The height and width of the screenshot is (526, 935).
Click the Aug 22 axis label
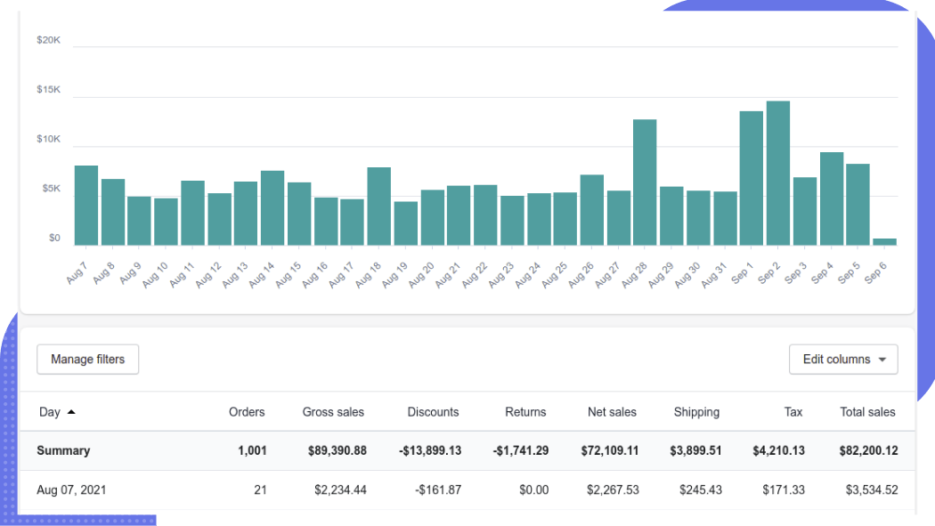click(x=476, y=275)
